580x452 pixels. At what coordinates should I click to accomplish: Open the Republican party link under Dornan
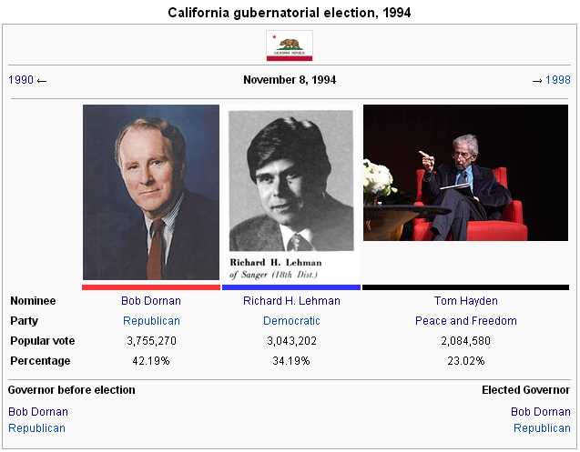pyautogui.click(x=151, y=321)
